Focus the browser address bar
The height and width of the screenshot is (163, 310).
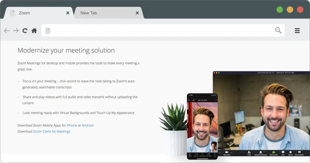pos(163,31)
